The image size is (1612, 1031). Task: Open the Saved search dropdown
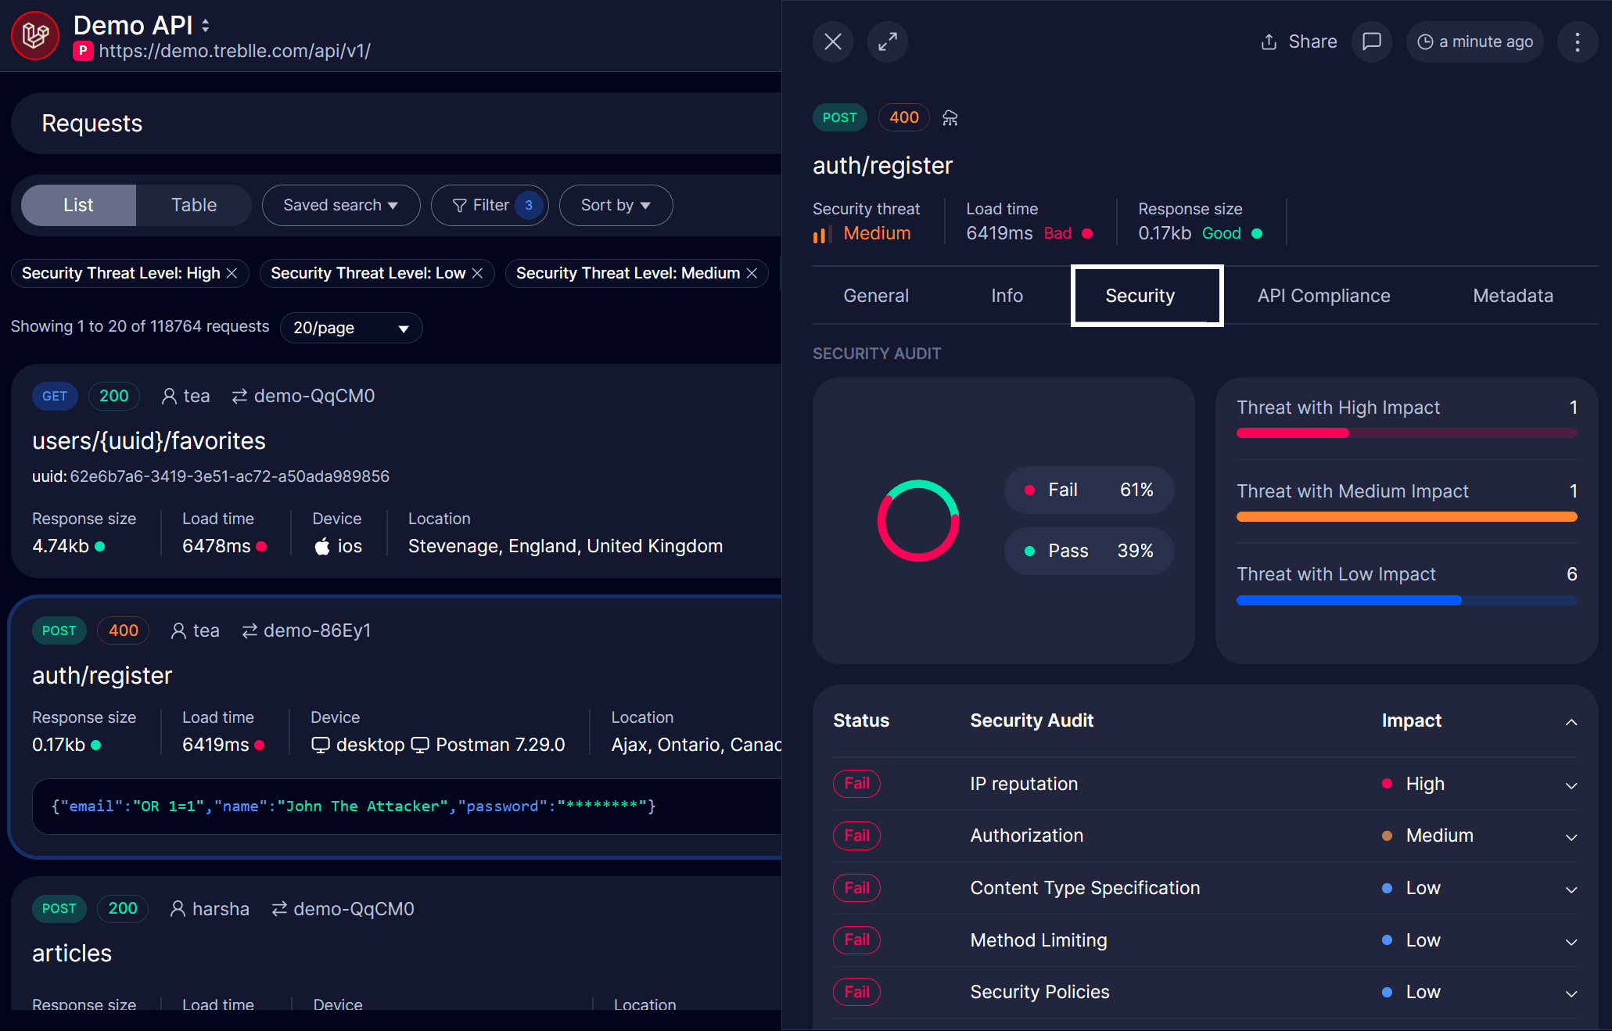coord(340,205)
